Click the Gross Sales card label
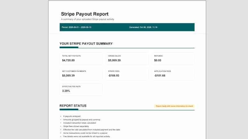 coord(114,56)
